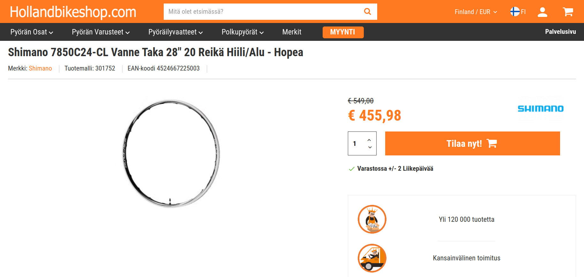
Task: Open the Shimano brand link
Action: (x=40, y=68)
